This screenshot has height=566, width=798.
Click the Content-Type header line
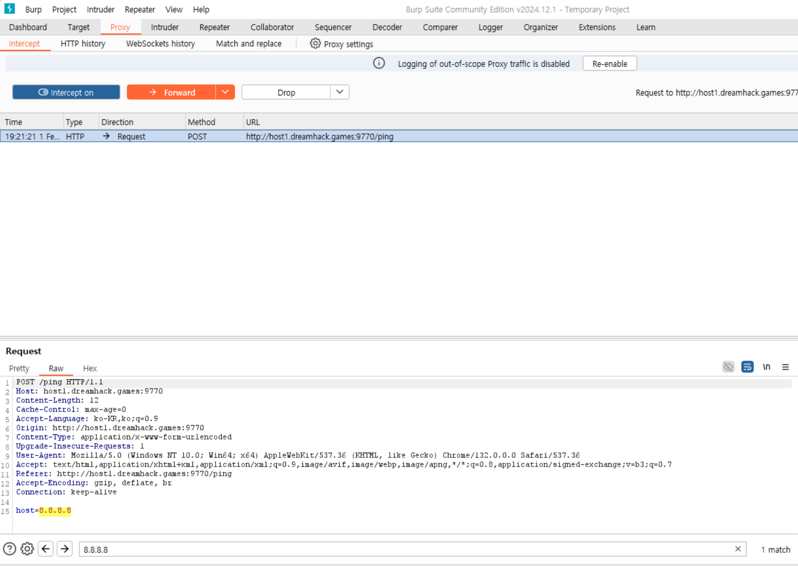(124, 437)
